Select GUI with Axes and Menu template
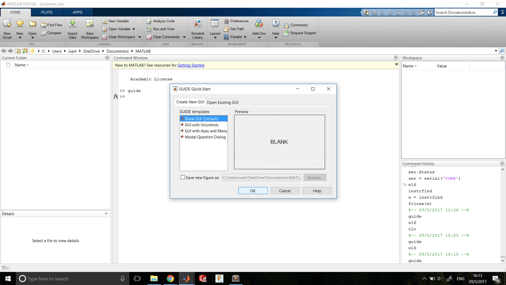This screenshot has height=285, width=506. point(203,131)
